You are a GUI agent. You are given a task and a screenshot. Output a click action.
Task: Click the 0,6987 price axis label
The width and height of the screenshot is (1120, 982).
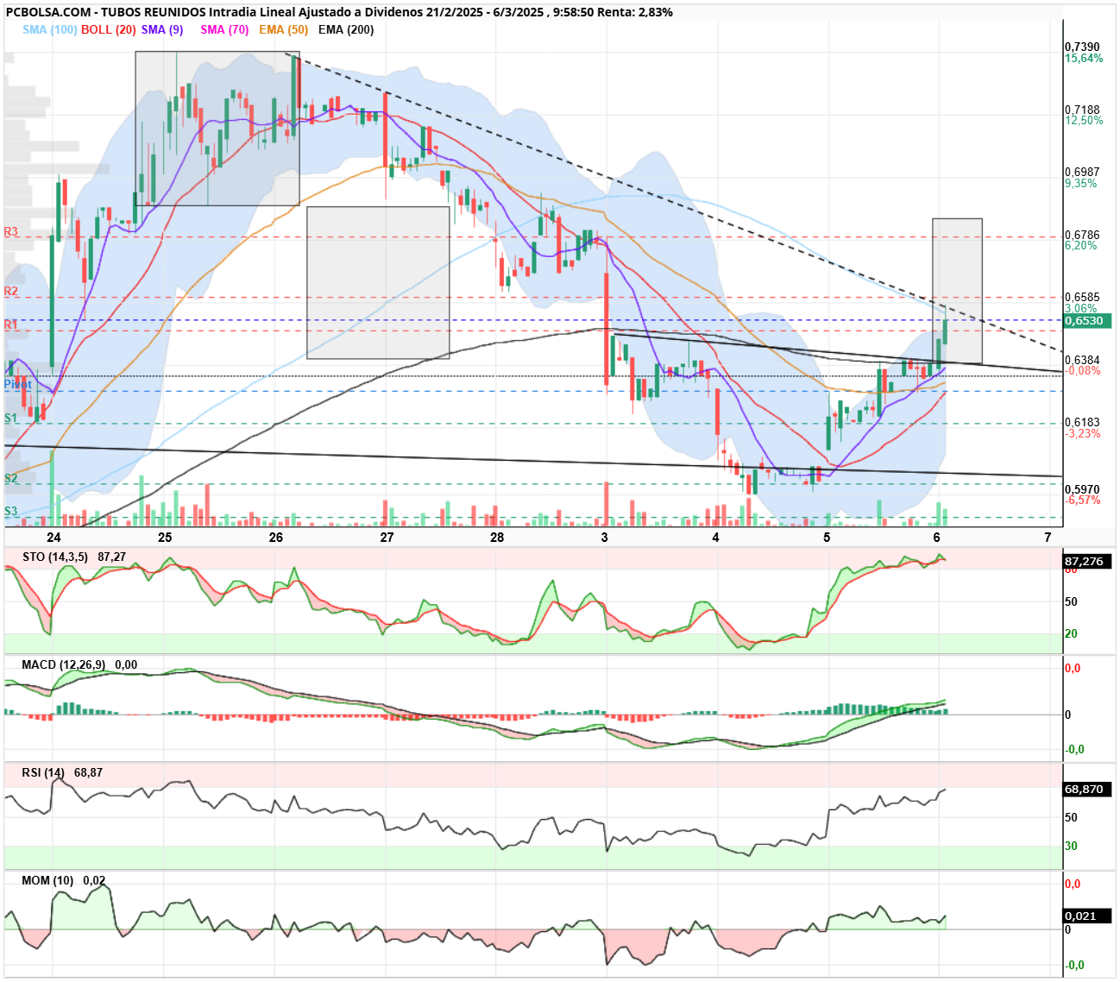[x=1082, y=173]
